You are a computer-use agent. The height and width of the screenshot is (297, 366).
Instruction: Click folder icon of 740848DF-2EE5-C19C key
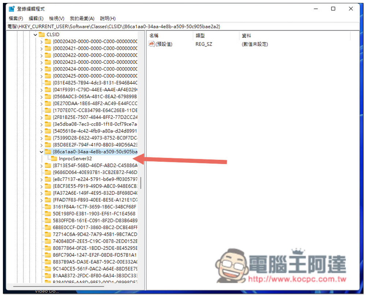point(48,241)
